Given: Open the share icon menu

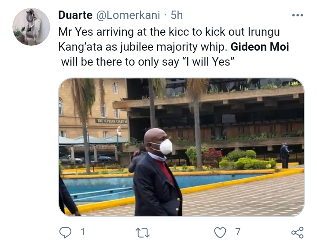Looking at the screenshot, I should click(297, 233).
